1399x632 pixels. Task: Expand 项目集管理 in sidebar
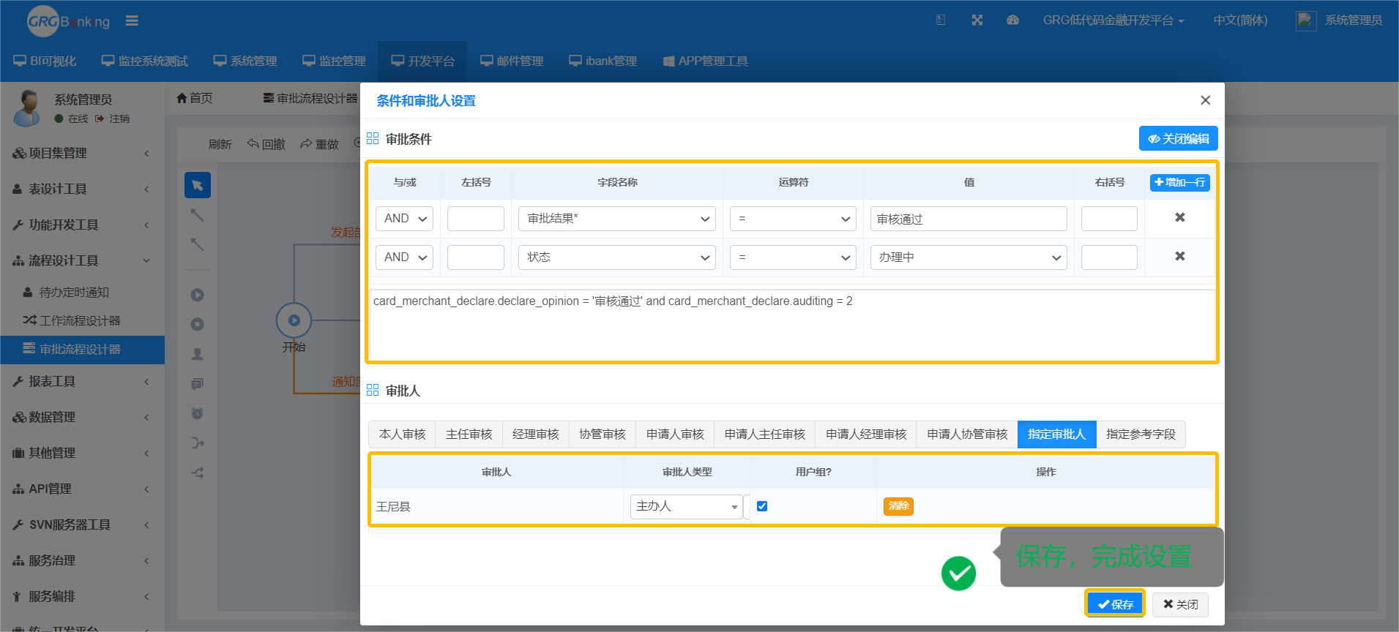82,153
